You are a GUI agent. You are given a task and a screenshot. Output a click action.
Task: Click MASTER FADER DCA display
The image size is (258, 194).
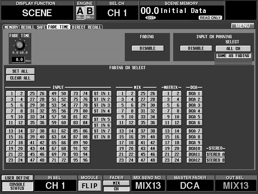tap(190, 185)
